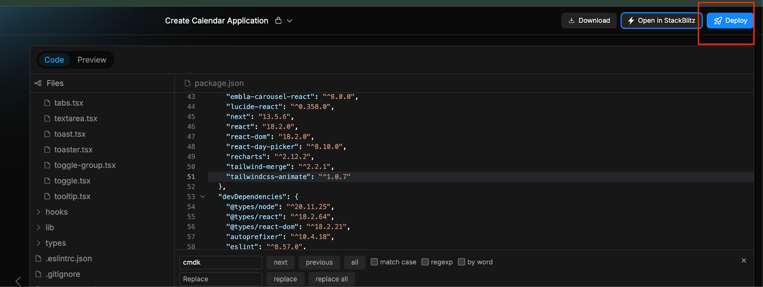763x287 pixels.
Task: Click the lock icon beside Create Calendar Application
Action: (x=278, y=20)
